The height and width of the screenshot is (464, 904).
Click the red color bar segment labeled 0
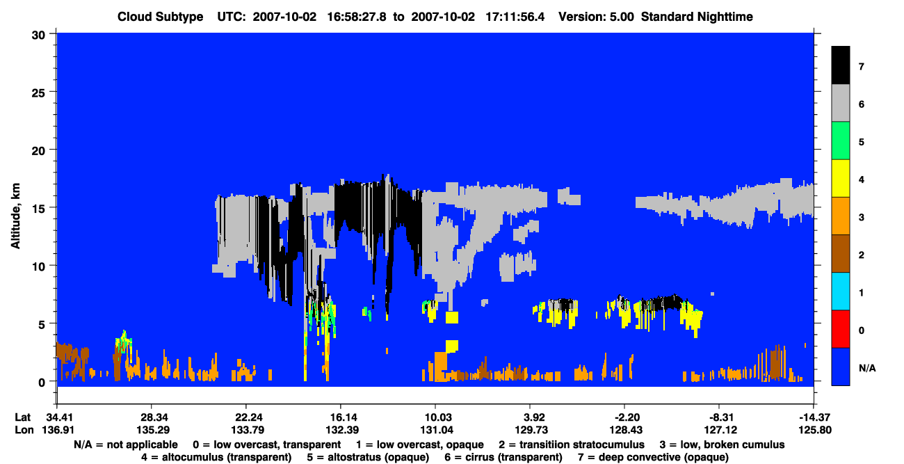coord(841,329)
